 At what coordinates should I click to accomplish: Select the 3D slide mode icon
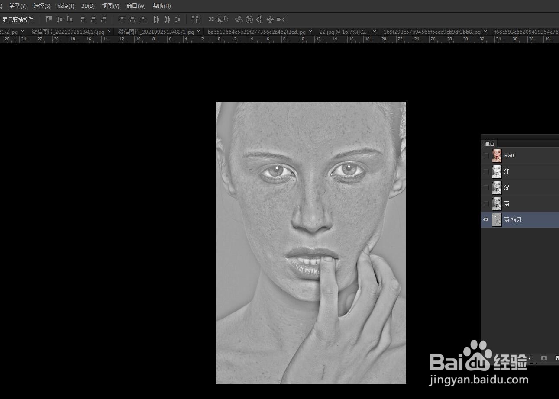pyautogui.click(x=270, y=19)
